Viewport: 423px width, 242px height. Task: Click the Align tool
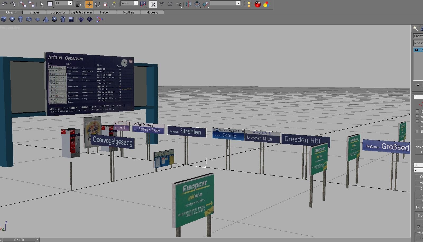205,4
